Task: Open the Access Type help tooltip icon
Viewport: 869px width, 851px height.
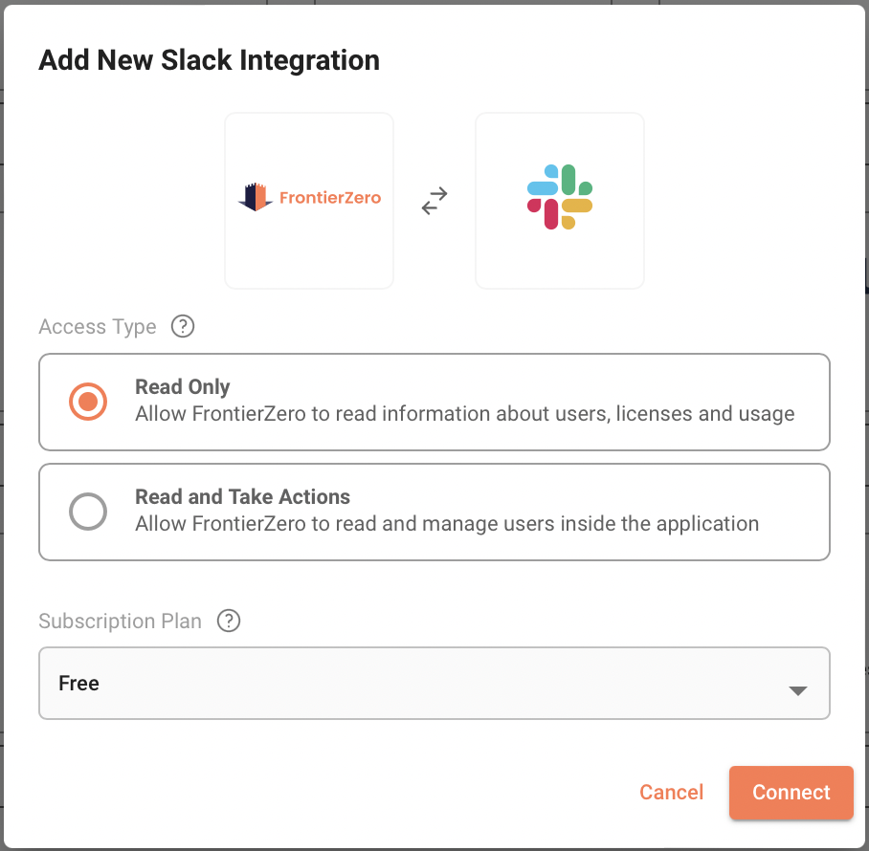Action: tap(182, 326)
